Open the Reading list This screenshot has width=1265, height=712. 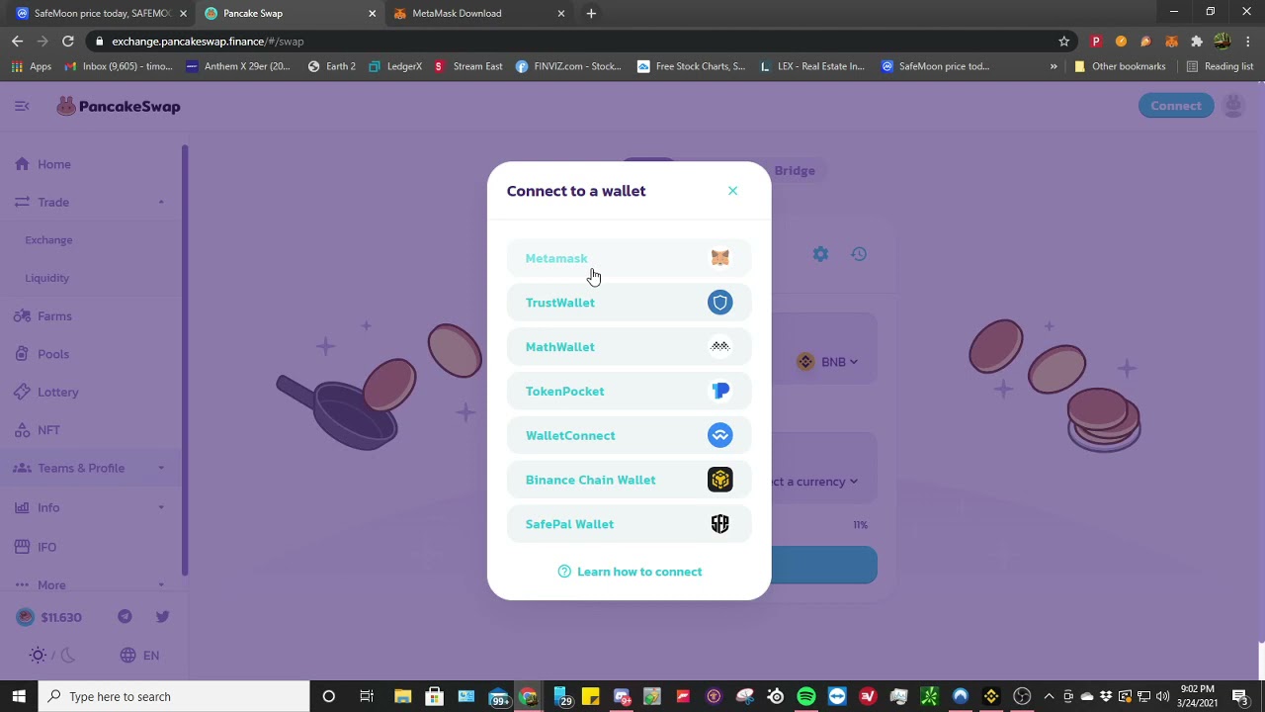[1220, 66]
